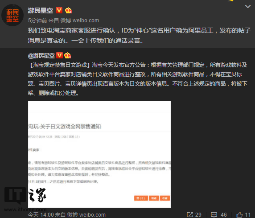The image size is (255, 218).
Task: Click the crown membership icon next to top username
Action: [x=68, y=10]
